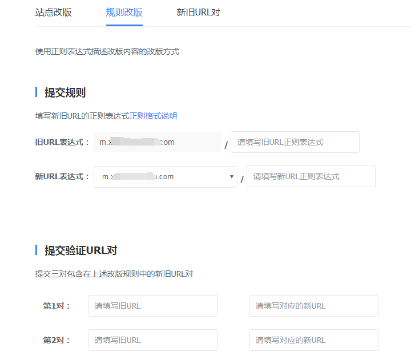The width and height of the screenshot is (411, 360).
Task: Click the 提交规则 section heading
Action: coord(65,92)
